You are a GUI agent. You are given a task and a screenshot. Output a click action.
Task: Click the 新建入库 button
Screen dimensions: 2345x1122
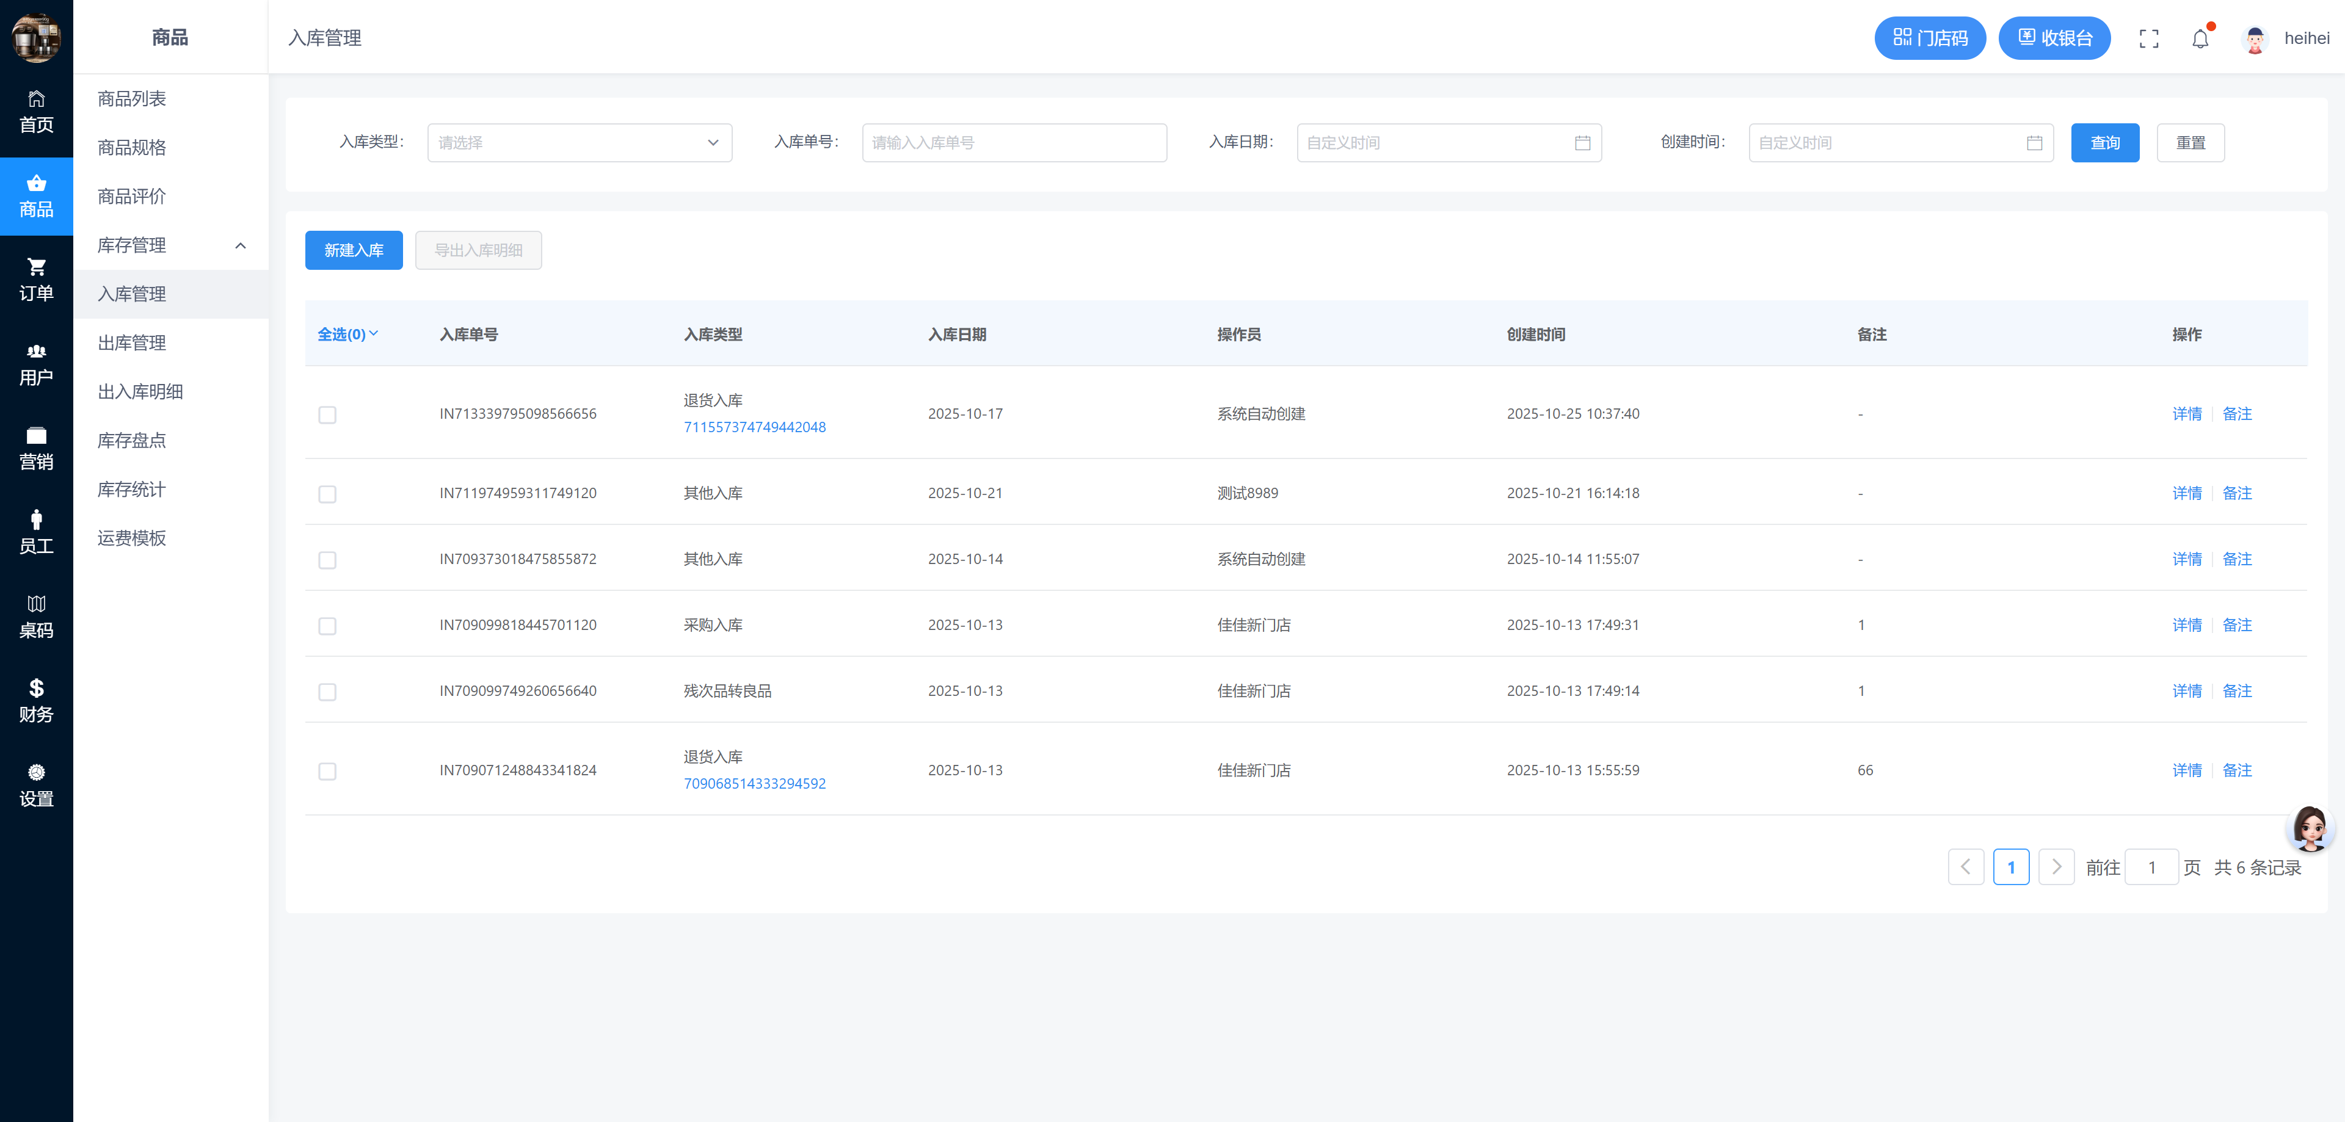(353, 250)
